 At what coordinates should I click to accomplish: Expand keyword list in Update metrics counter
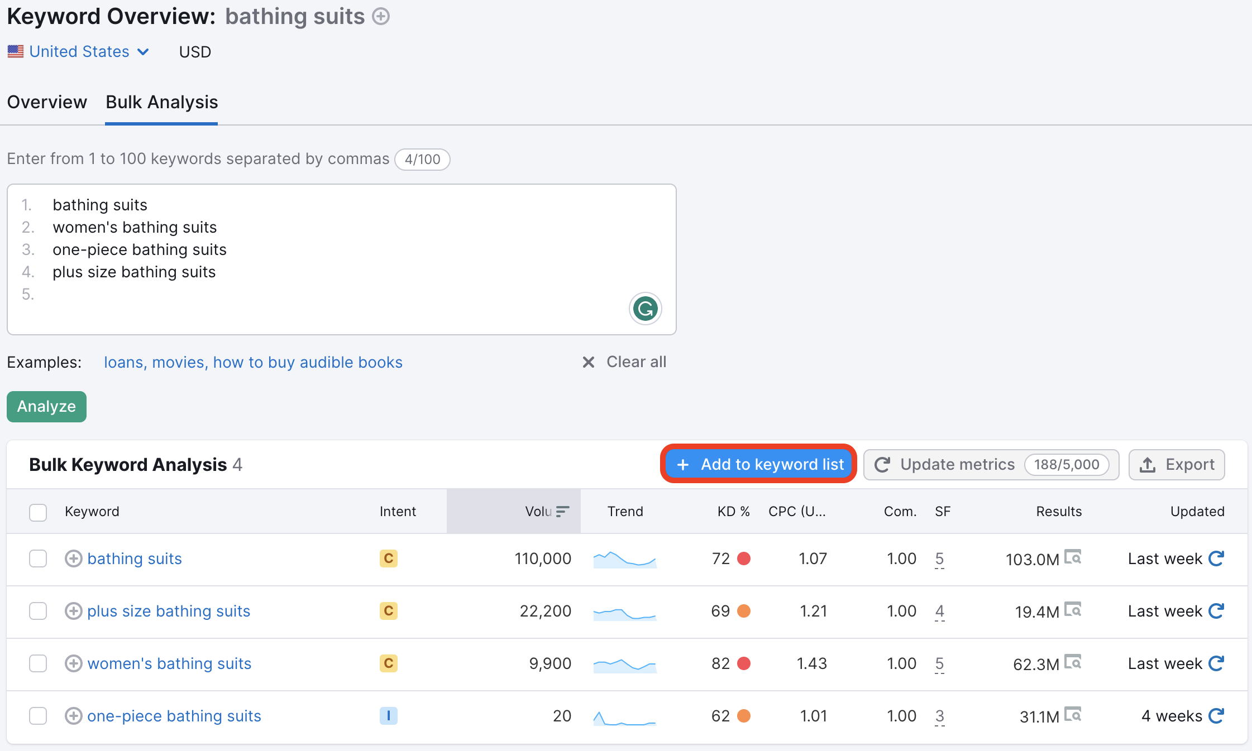click(1067, 465)
